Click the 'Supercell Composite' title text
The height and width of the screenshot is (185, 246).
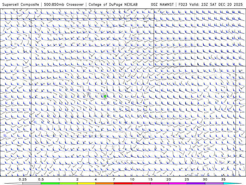tap(21, 4)
